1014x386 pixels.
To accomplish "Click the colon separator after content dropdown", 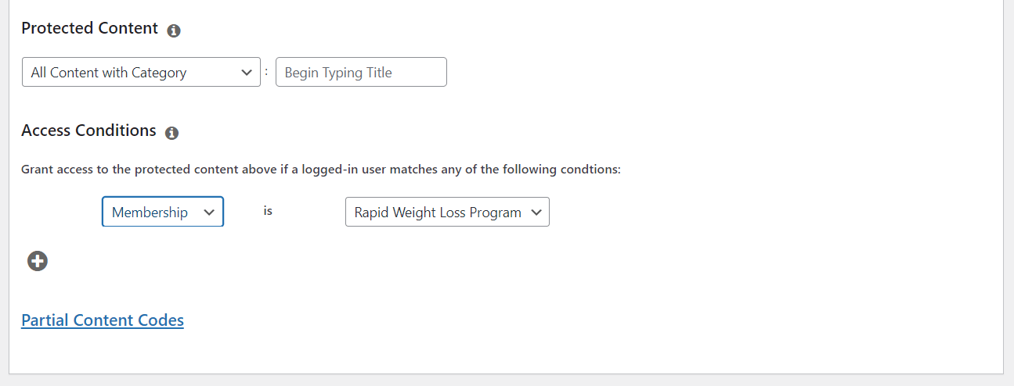I will 266,71.
